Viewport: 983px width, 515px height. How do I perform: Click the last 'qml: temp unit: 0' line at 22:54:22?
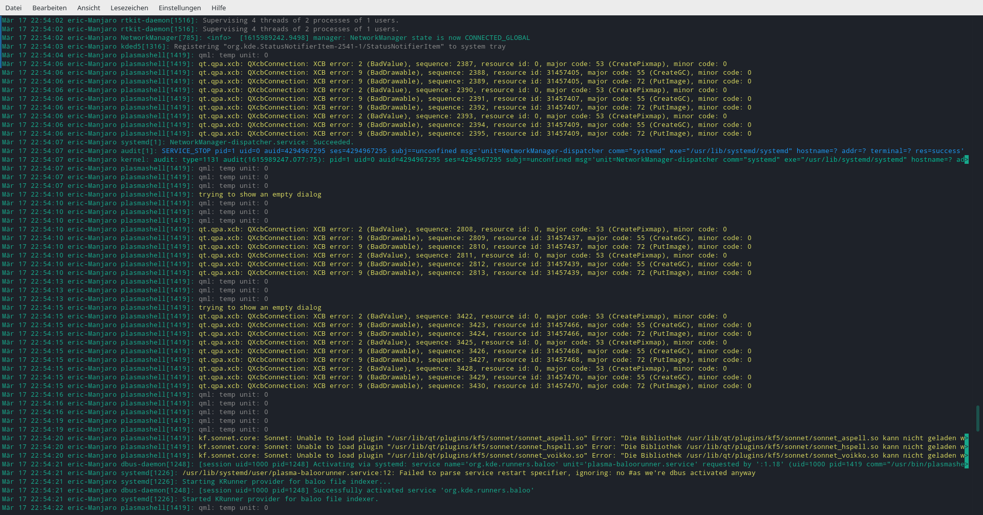click(135, 508)
